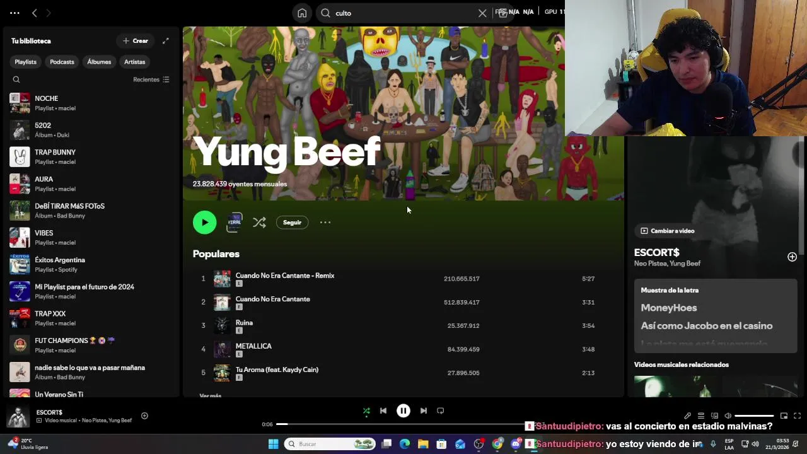The image size is (807, 454).
Task: Open the NOCHE playlist in the library
Action: pyautogui.click(x=91, y=103)
